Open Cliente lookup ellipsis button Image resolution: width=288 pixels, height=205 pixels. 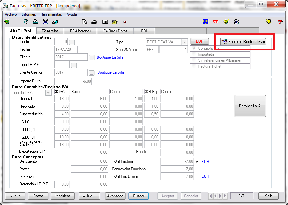pos(91,58)
